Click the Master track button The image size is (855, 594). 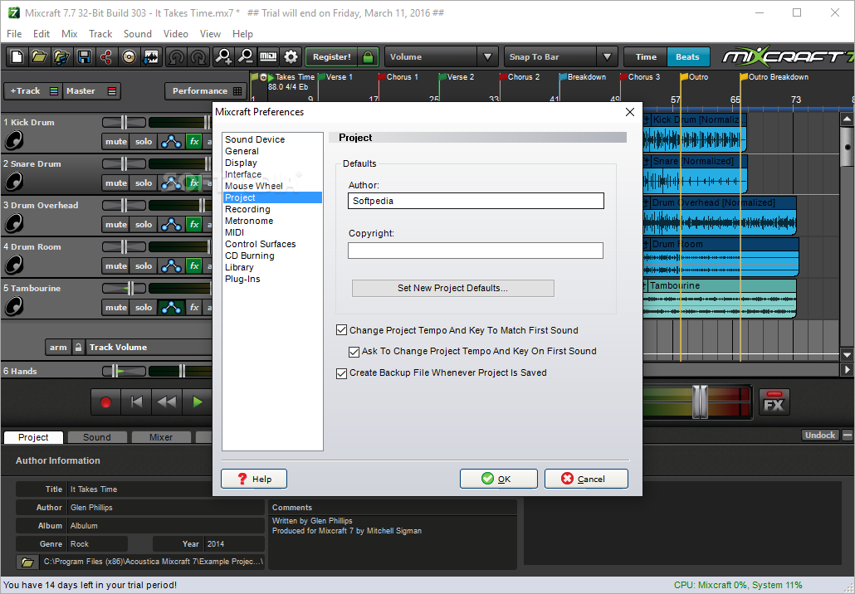[90, 91]
